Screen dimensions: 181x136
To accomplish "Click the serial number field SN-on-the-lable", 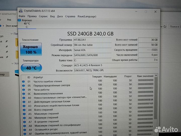I will [92, 45].
